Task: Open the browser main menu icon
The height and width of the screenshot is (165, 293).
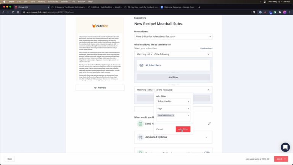Action: (x=290, y=12)
